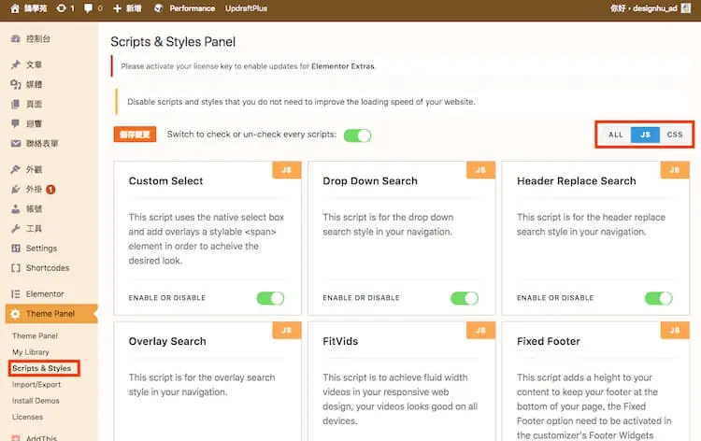The width and height of the screenshot is (701, 441).
Task: Open the Theme Panel menu item
Action: click(x=50, y=314)
